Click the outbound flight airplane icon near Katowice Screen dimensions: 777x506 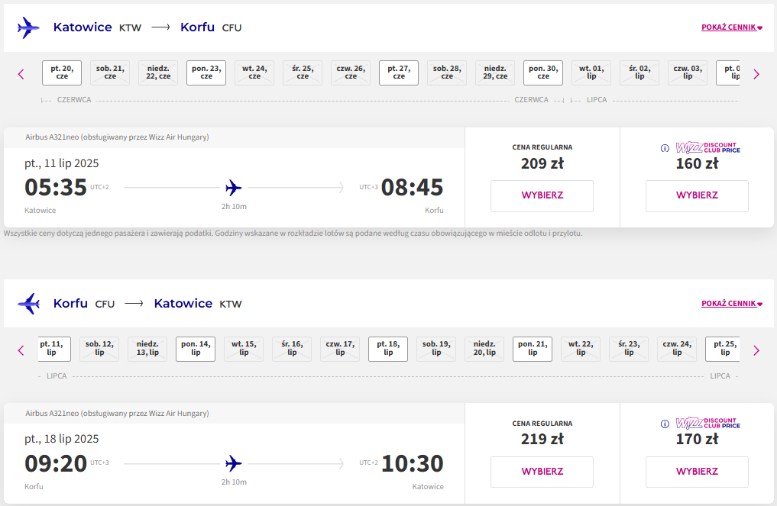pyautogui.click(x=28, y=27)
